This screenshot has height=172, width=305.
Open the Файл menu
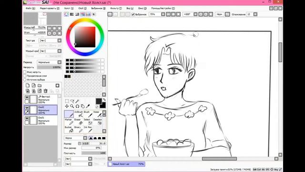pos(30,9)
